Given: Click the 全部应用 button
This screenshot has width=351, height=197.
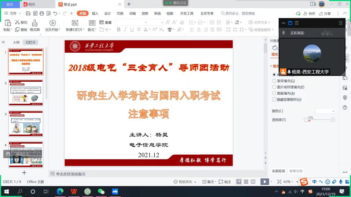Looking at the screenshot, I should point(278,171).
